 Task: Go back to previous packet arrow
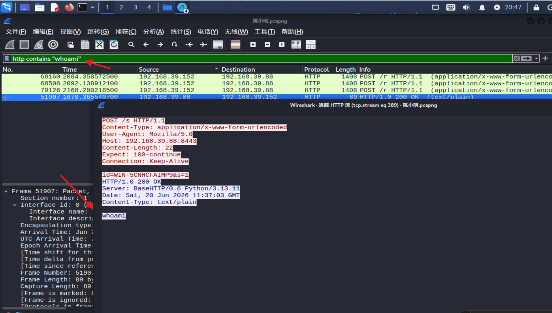pyautogui.click(x=146, y=44)
